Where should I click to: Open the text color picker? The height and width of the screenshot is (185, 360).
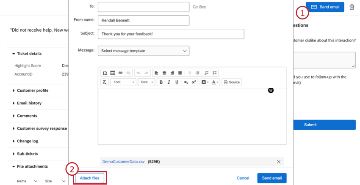point(215,82)
